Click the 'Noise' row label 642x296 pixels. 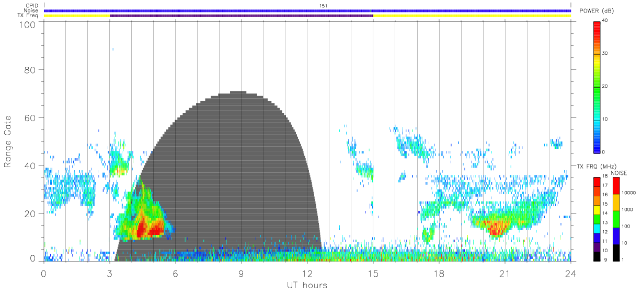pyautogui.click(x=31, y=10)
